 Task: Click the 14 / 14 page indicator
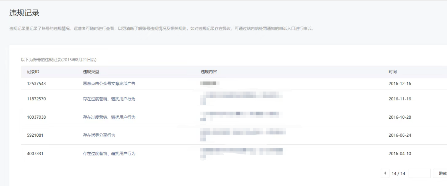point(398,173)
